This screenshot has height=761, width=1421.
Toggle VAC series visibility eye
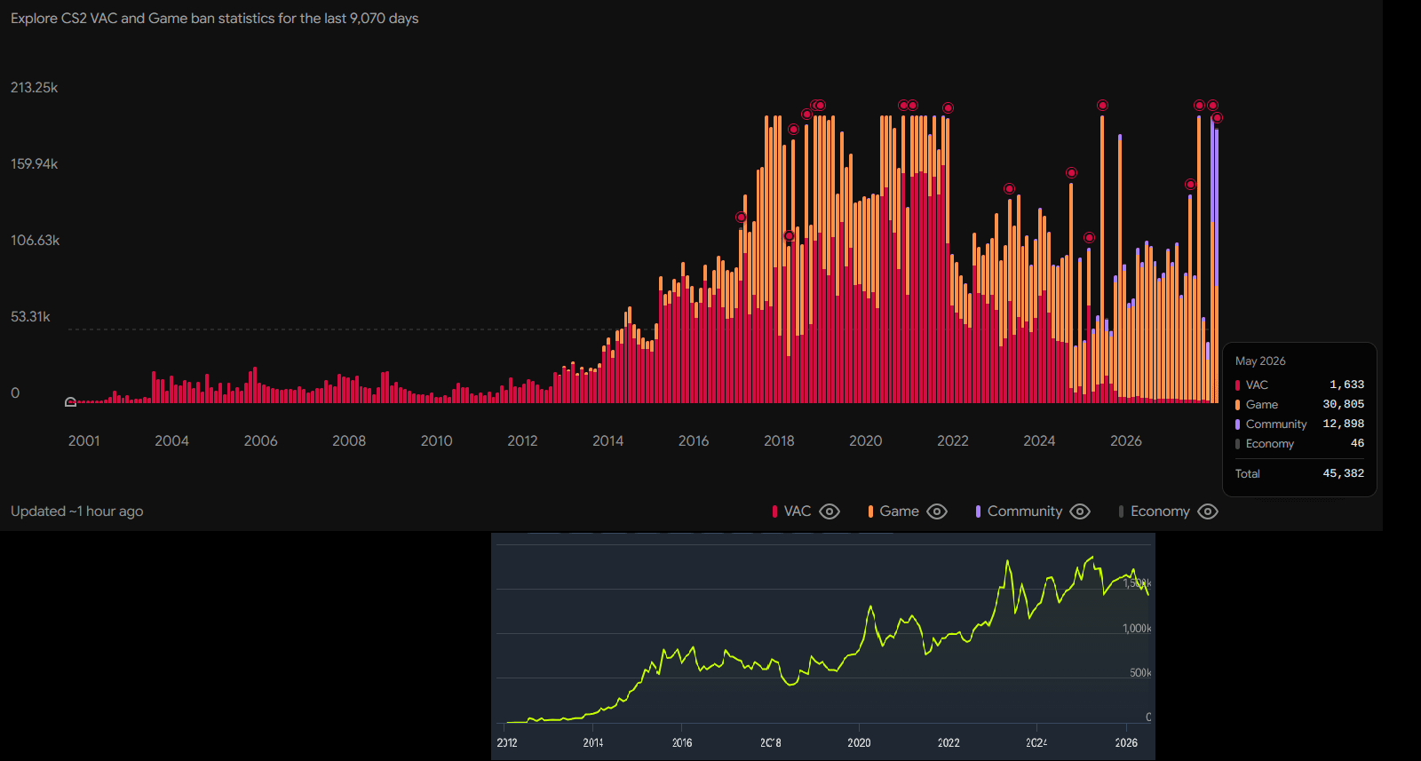(830, 511)
